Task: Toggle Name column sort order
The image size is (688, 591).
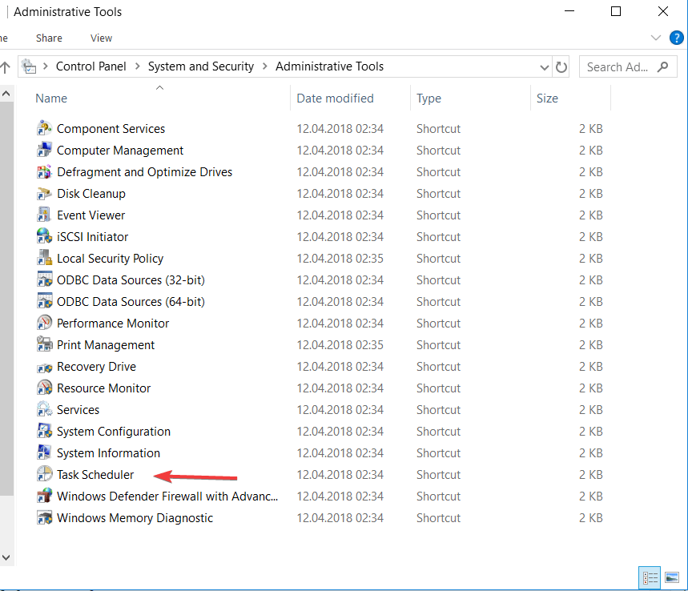Action: [51, 98]
